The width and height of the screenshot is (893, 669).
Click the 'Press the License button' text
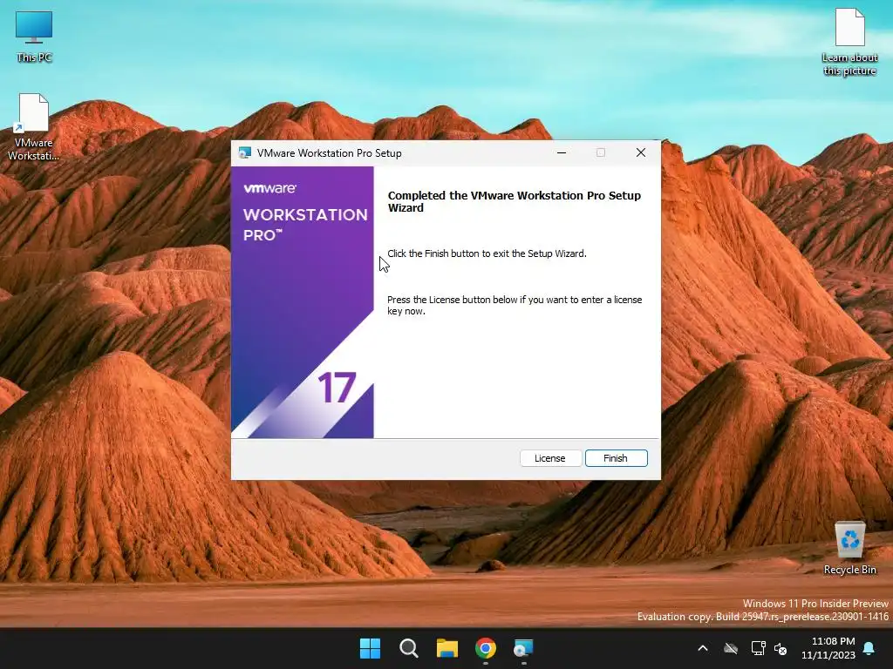(515, 306)
